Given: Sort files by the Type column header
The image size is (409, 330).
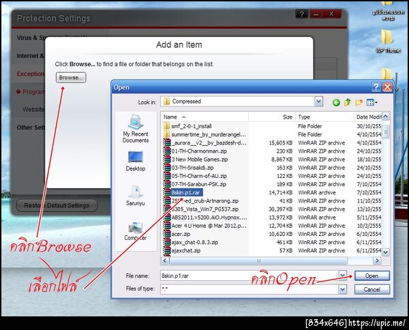Looking at the screenshot, I should (324, 117).
